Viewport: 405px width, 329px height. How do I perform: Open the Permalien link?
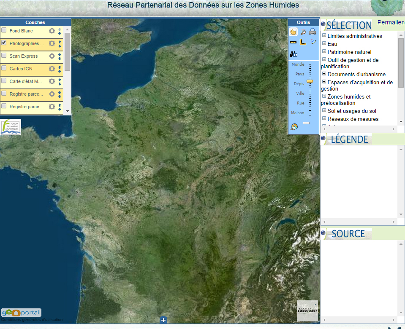(391, 22)
